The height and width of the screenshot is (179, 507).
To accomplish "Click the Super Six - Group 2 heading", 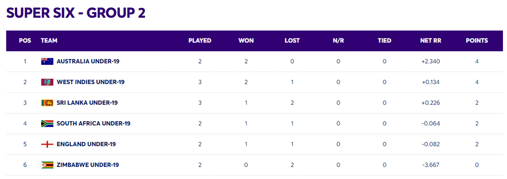I will [x=76, y=13].
